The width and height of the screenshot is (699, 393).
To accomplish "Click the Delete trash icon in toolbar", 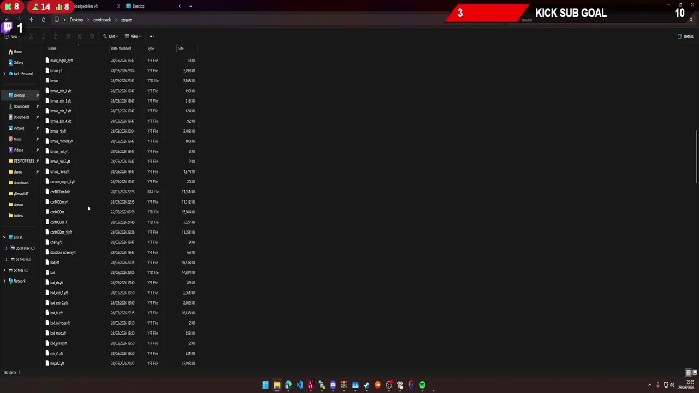I will [92, 37].
